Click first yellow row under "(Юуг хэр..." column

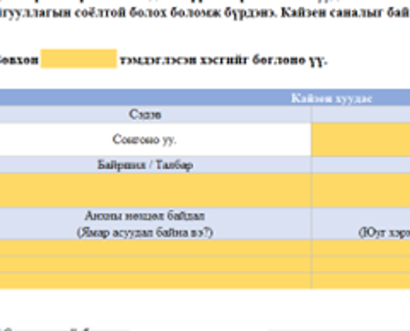click(x=361, y=248)
